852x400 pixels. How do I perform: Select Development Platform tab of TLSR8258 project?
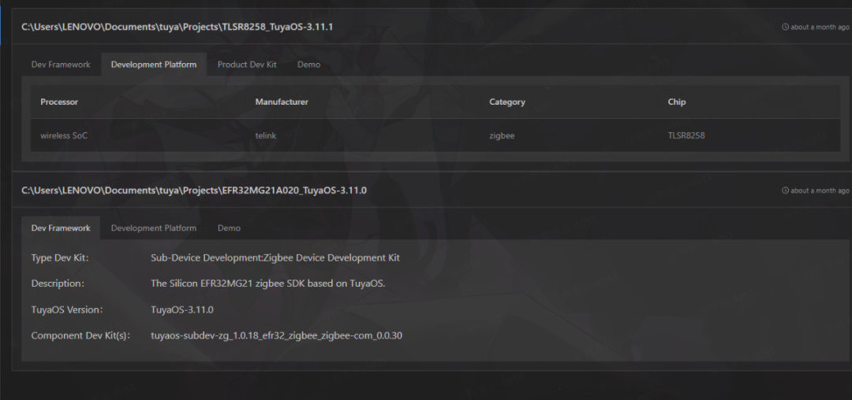pos(154,65)
